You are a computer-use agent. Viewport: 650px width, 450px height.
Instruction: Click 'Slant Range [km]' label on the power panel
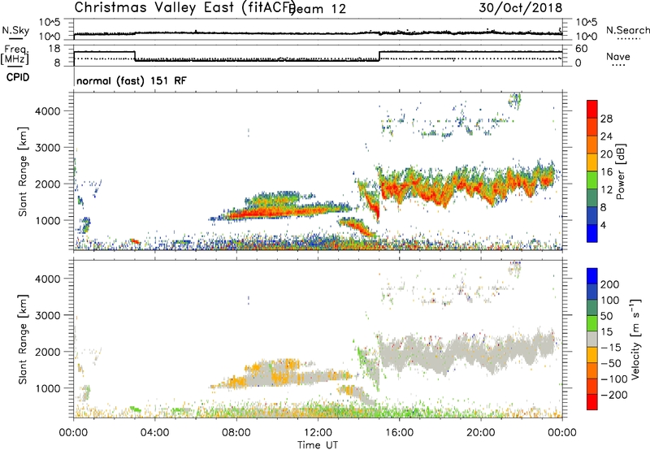(22, 171)
